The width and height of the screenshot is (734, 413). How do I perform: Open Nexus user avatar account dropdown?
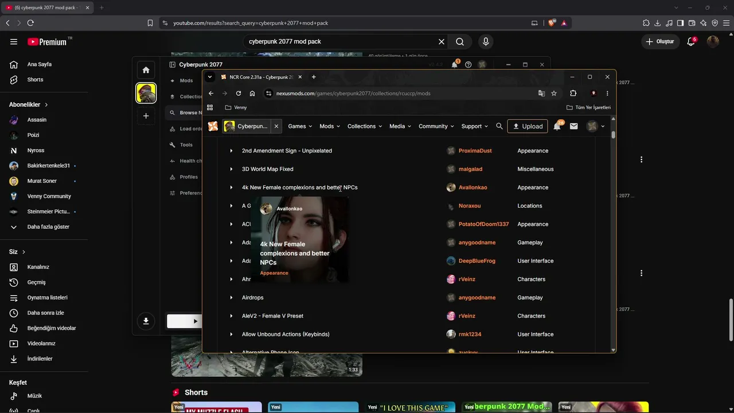click(x=595, y=126)
